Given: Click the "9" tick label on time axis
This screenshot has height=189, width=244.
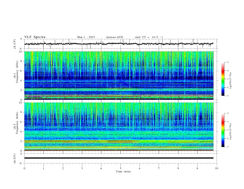Looking at the screenshot, I should click(x=197, y=168).
